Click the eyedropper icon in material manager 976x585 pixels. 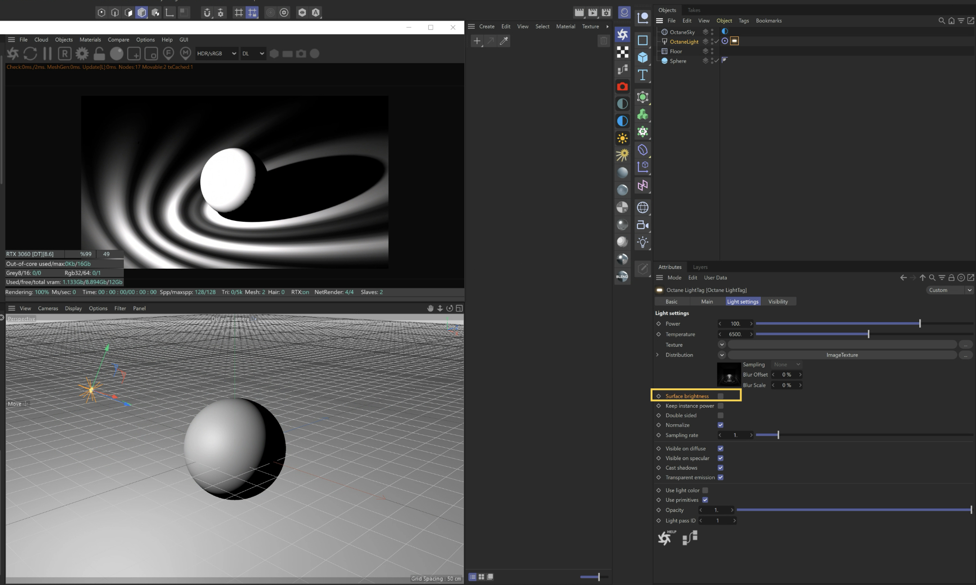pos(504,41)
